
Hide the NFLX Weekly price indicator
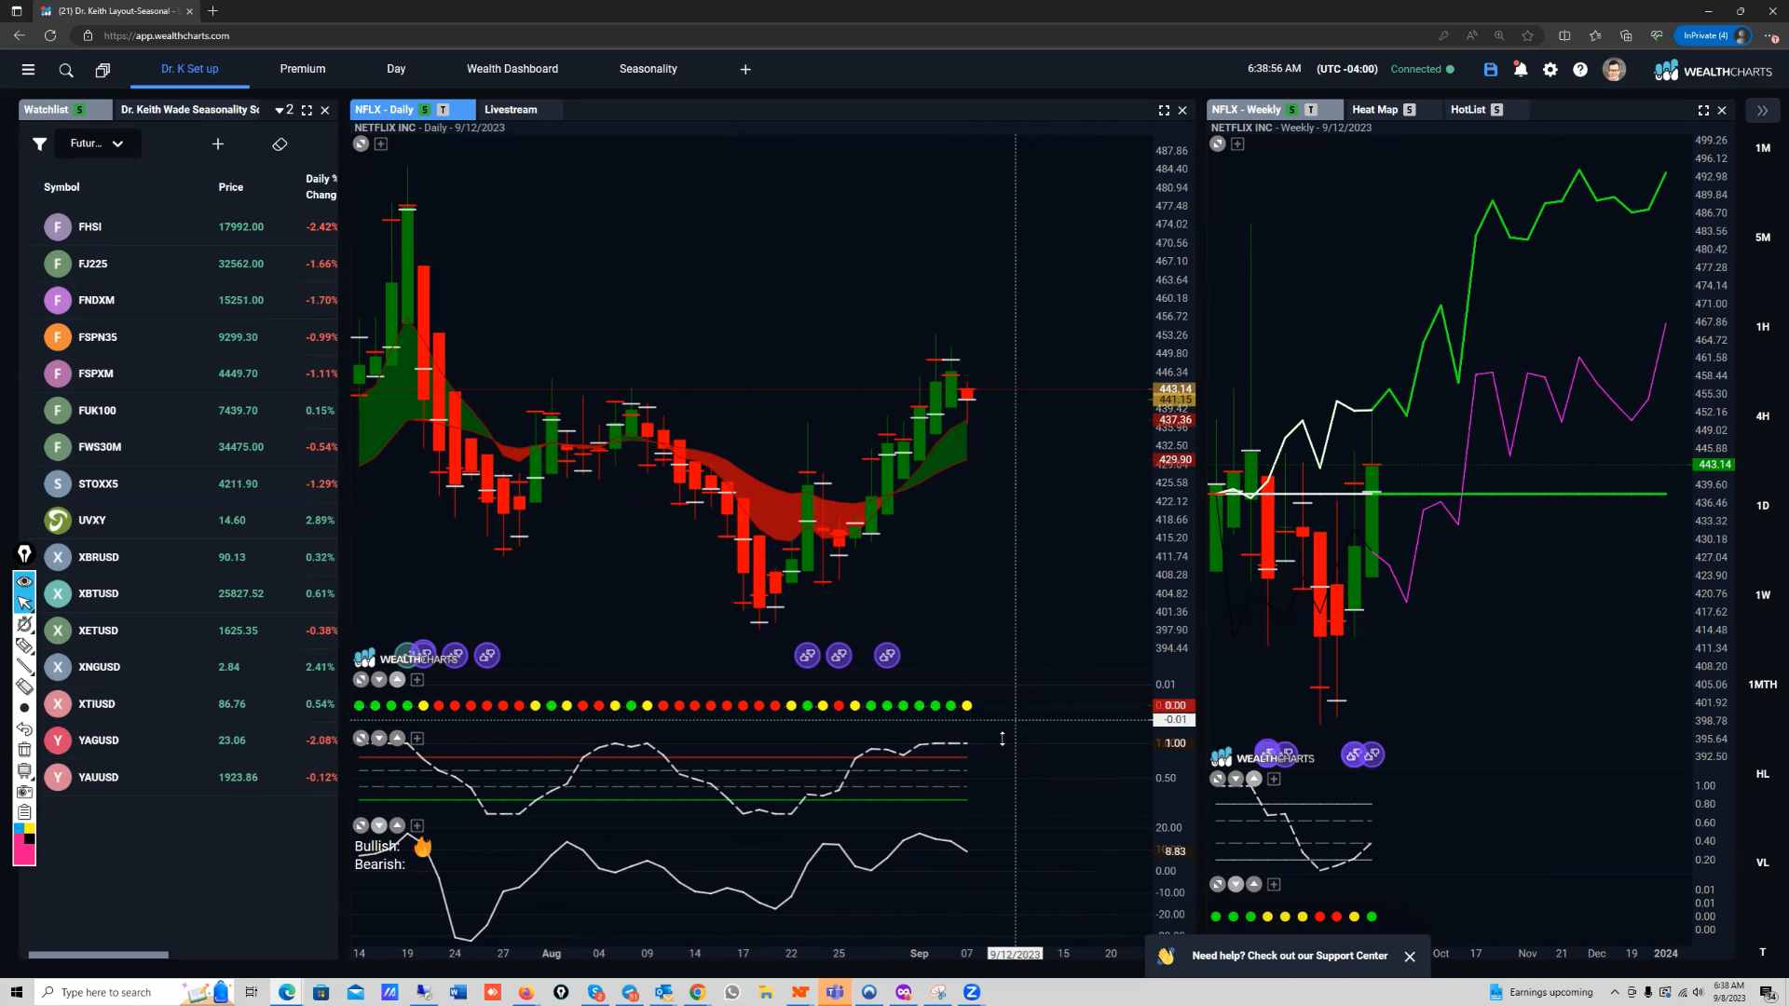click(x=1218, y=143)
